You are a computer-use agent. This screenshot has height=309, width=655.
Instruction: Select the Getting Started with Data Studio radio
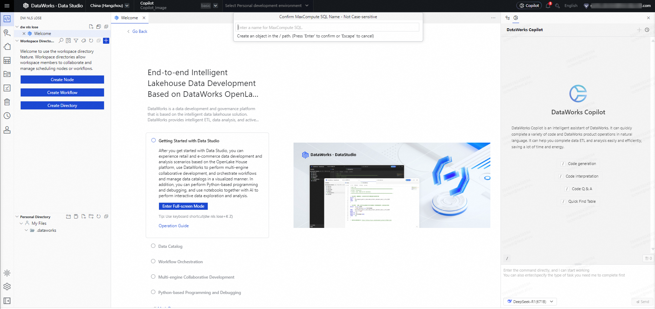click(153, 140)
